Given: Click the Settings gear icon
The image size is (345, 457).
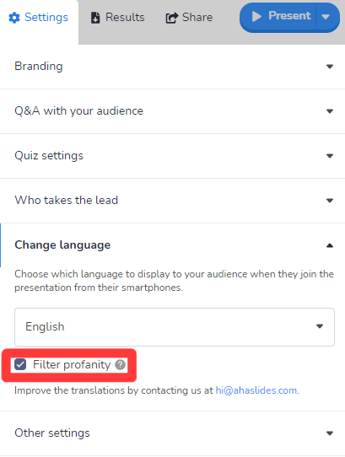Looking at the screenshot, I should [14, 18].
